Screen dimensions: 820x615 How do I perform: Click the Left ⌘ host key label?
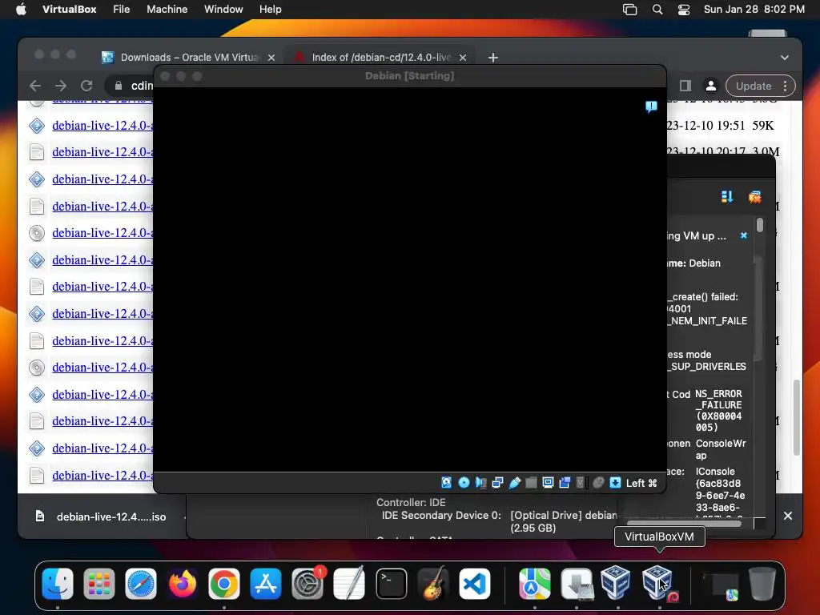(x=641, y=483)
